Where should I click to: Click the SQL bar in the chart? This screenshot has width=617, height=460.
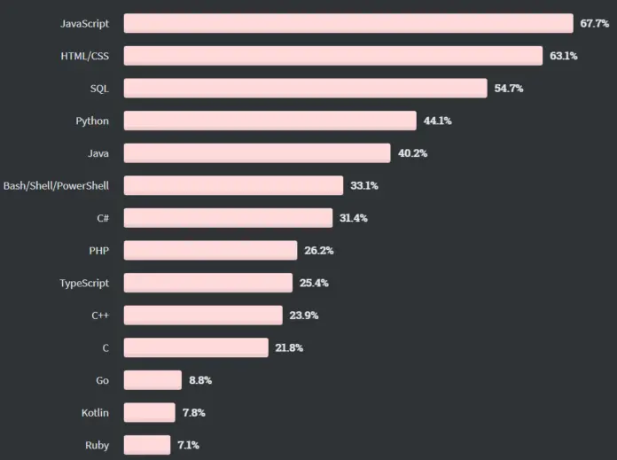[x=305, y=88]
